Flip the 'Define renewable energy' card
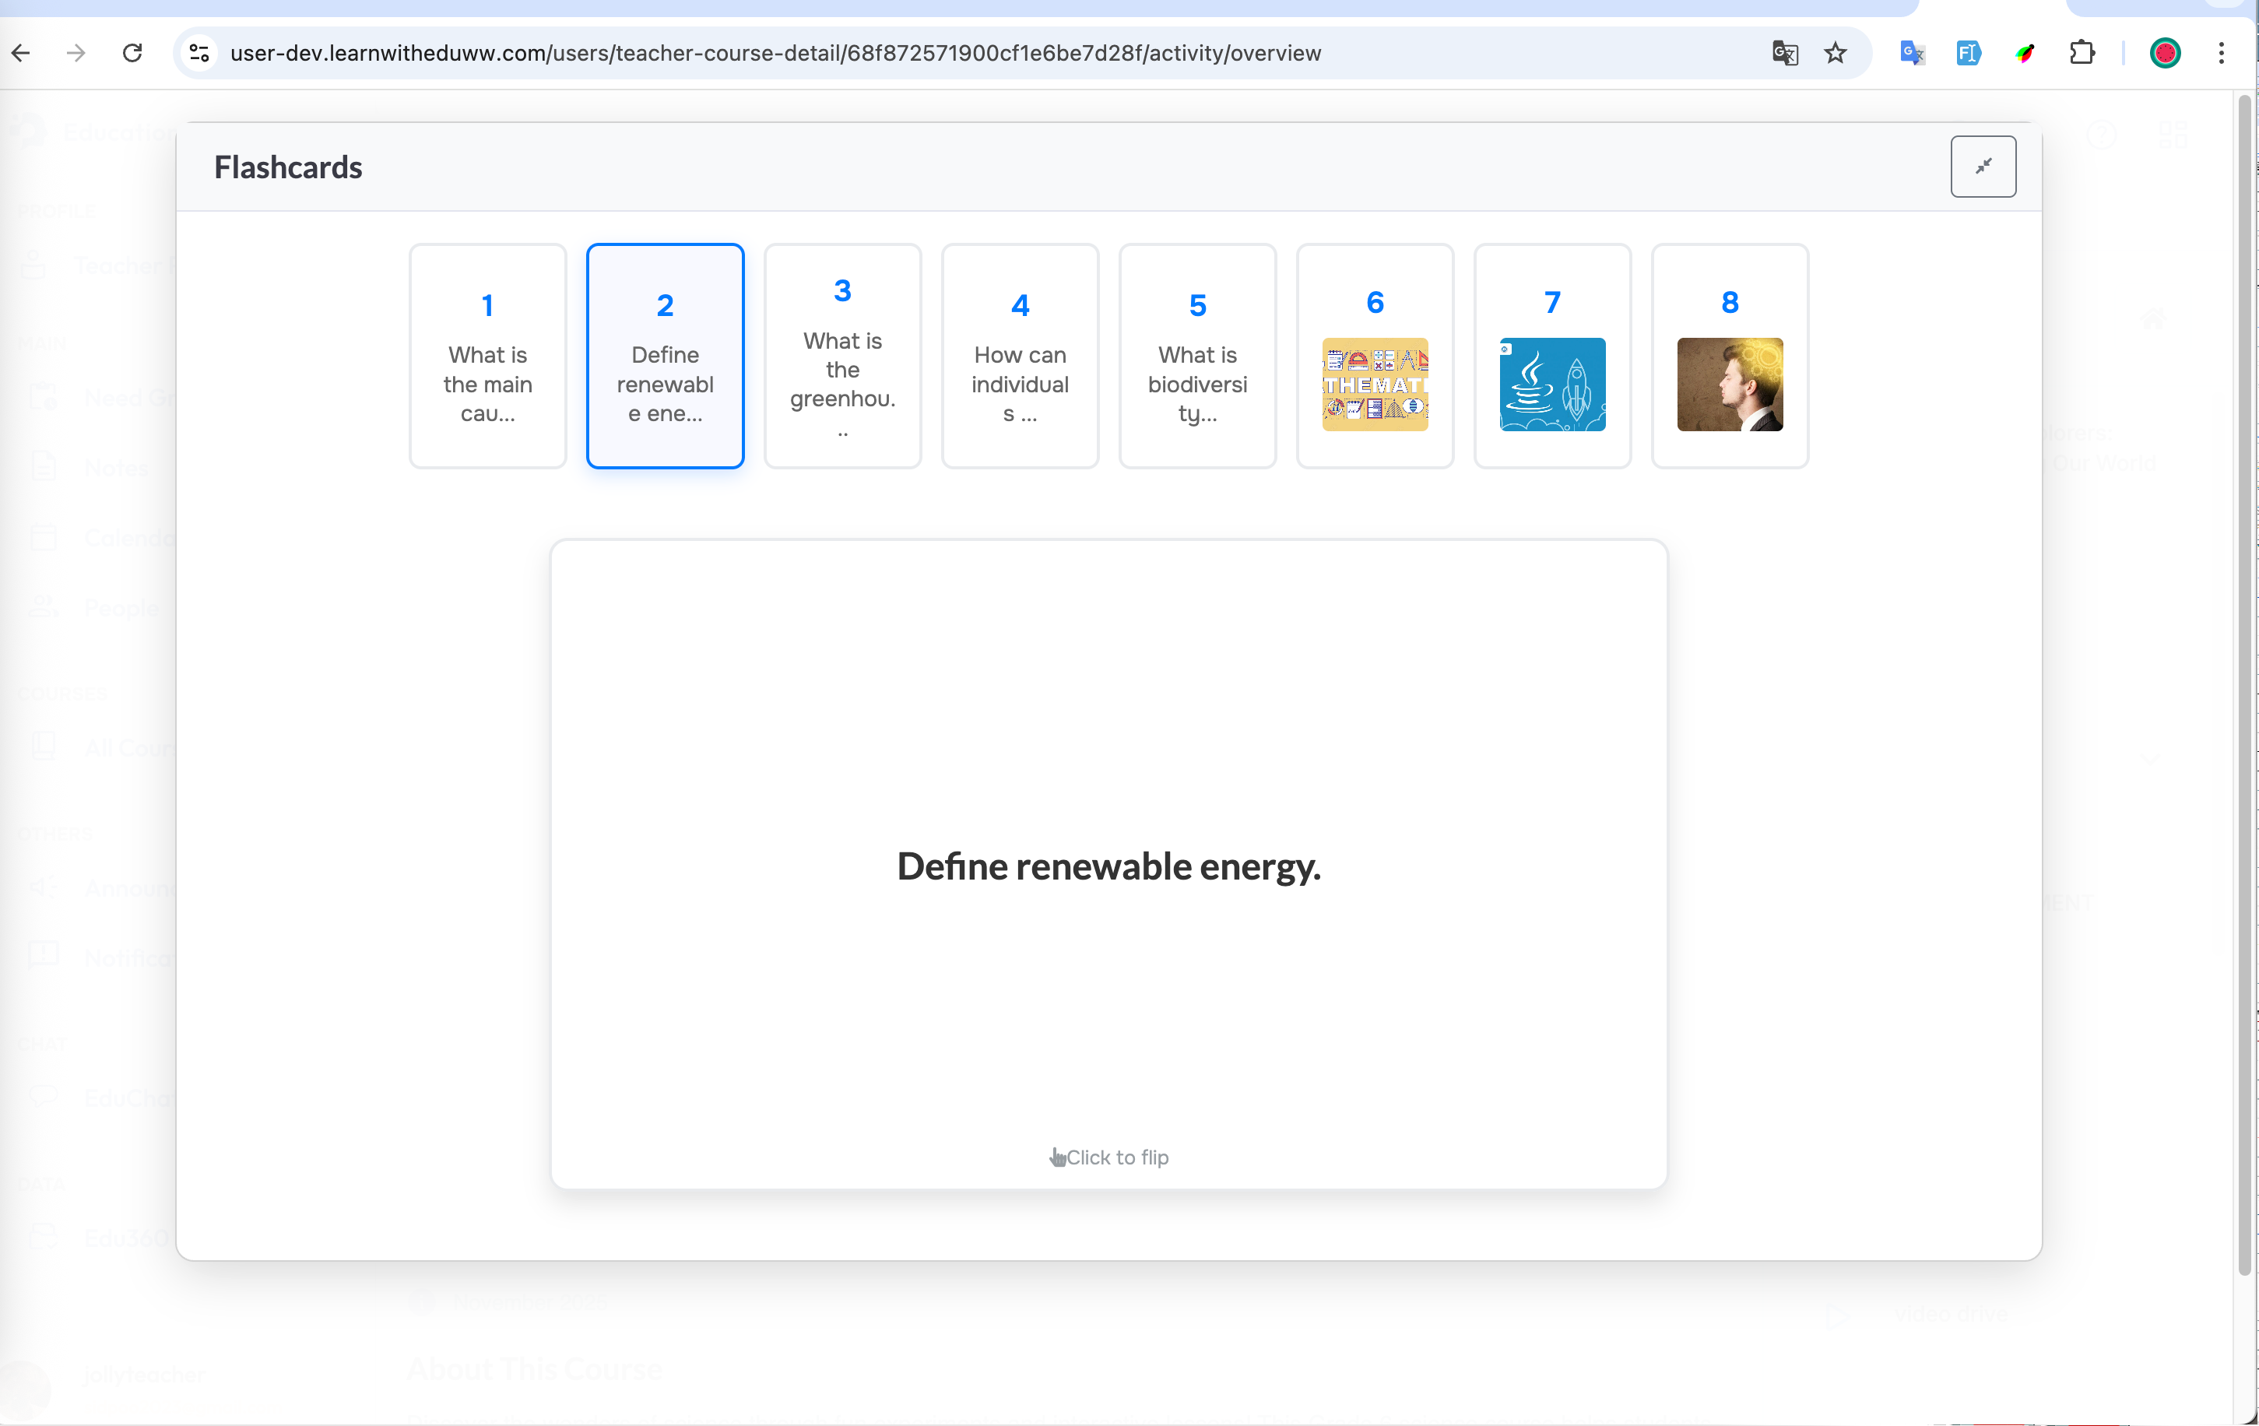Screen dimensions: 2259x1426 [x=1108, y=865]
